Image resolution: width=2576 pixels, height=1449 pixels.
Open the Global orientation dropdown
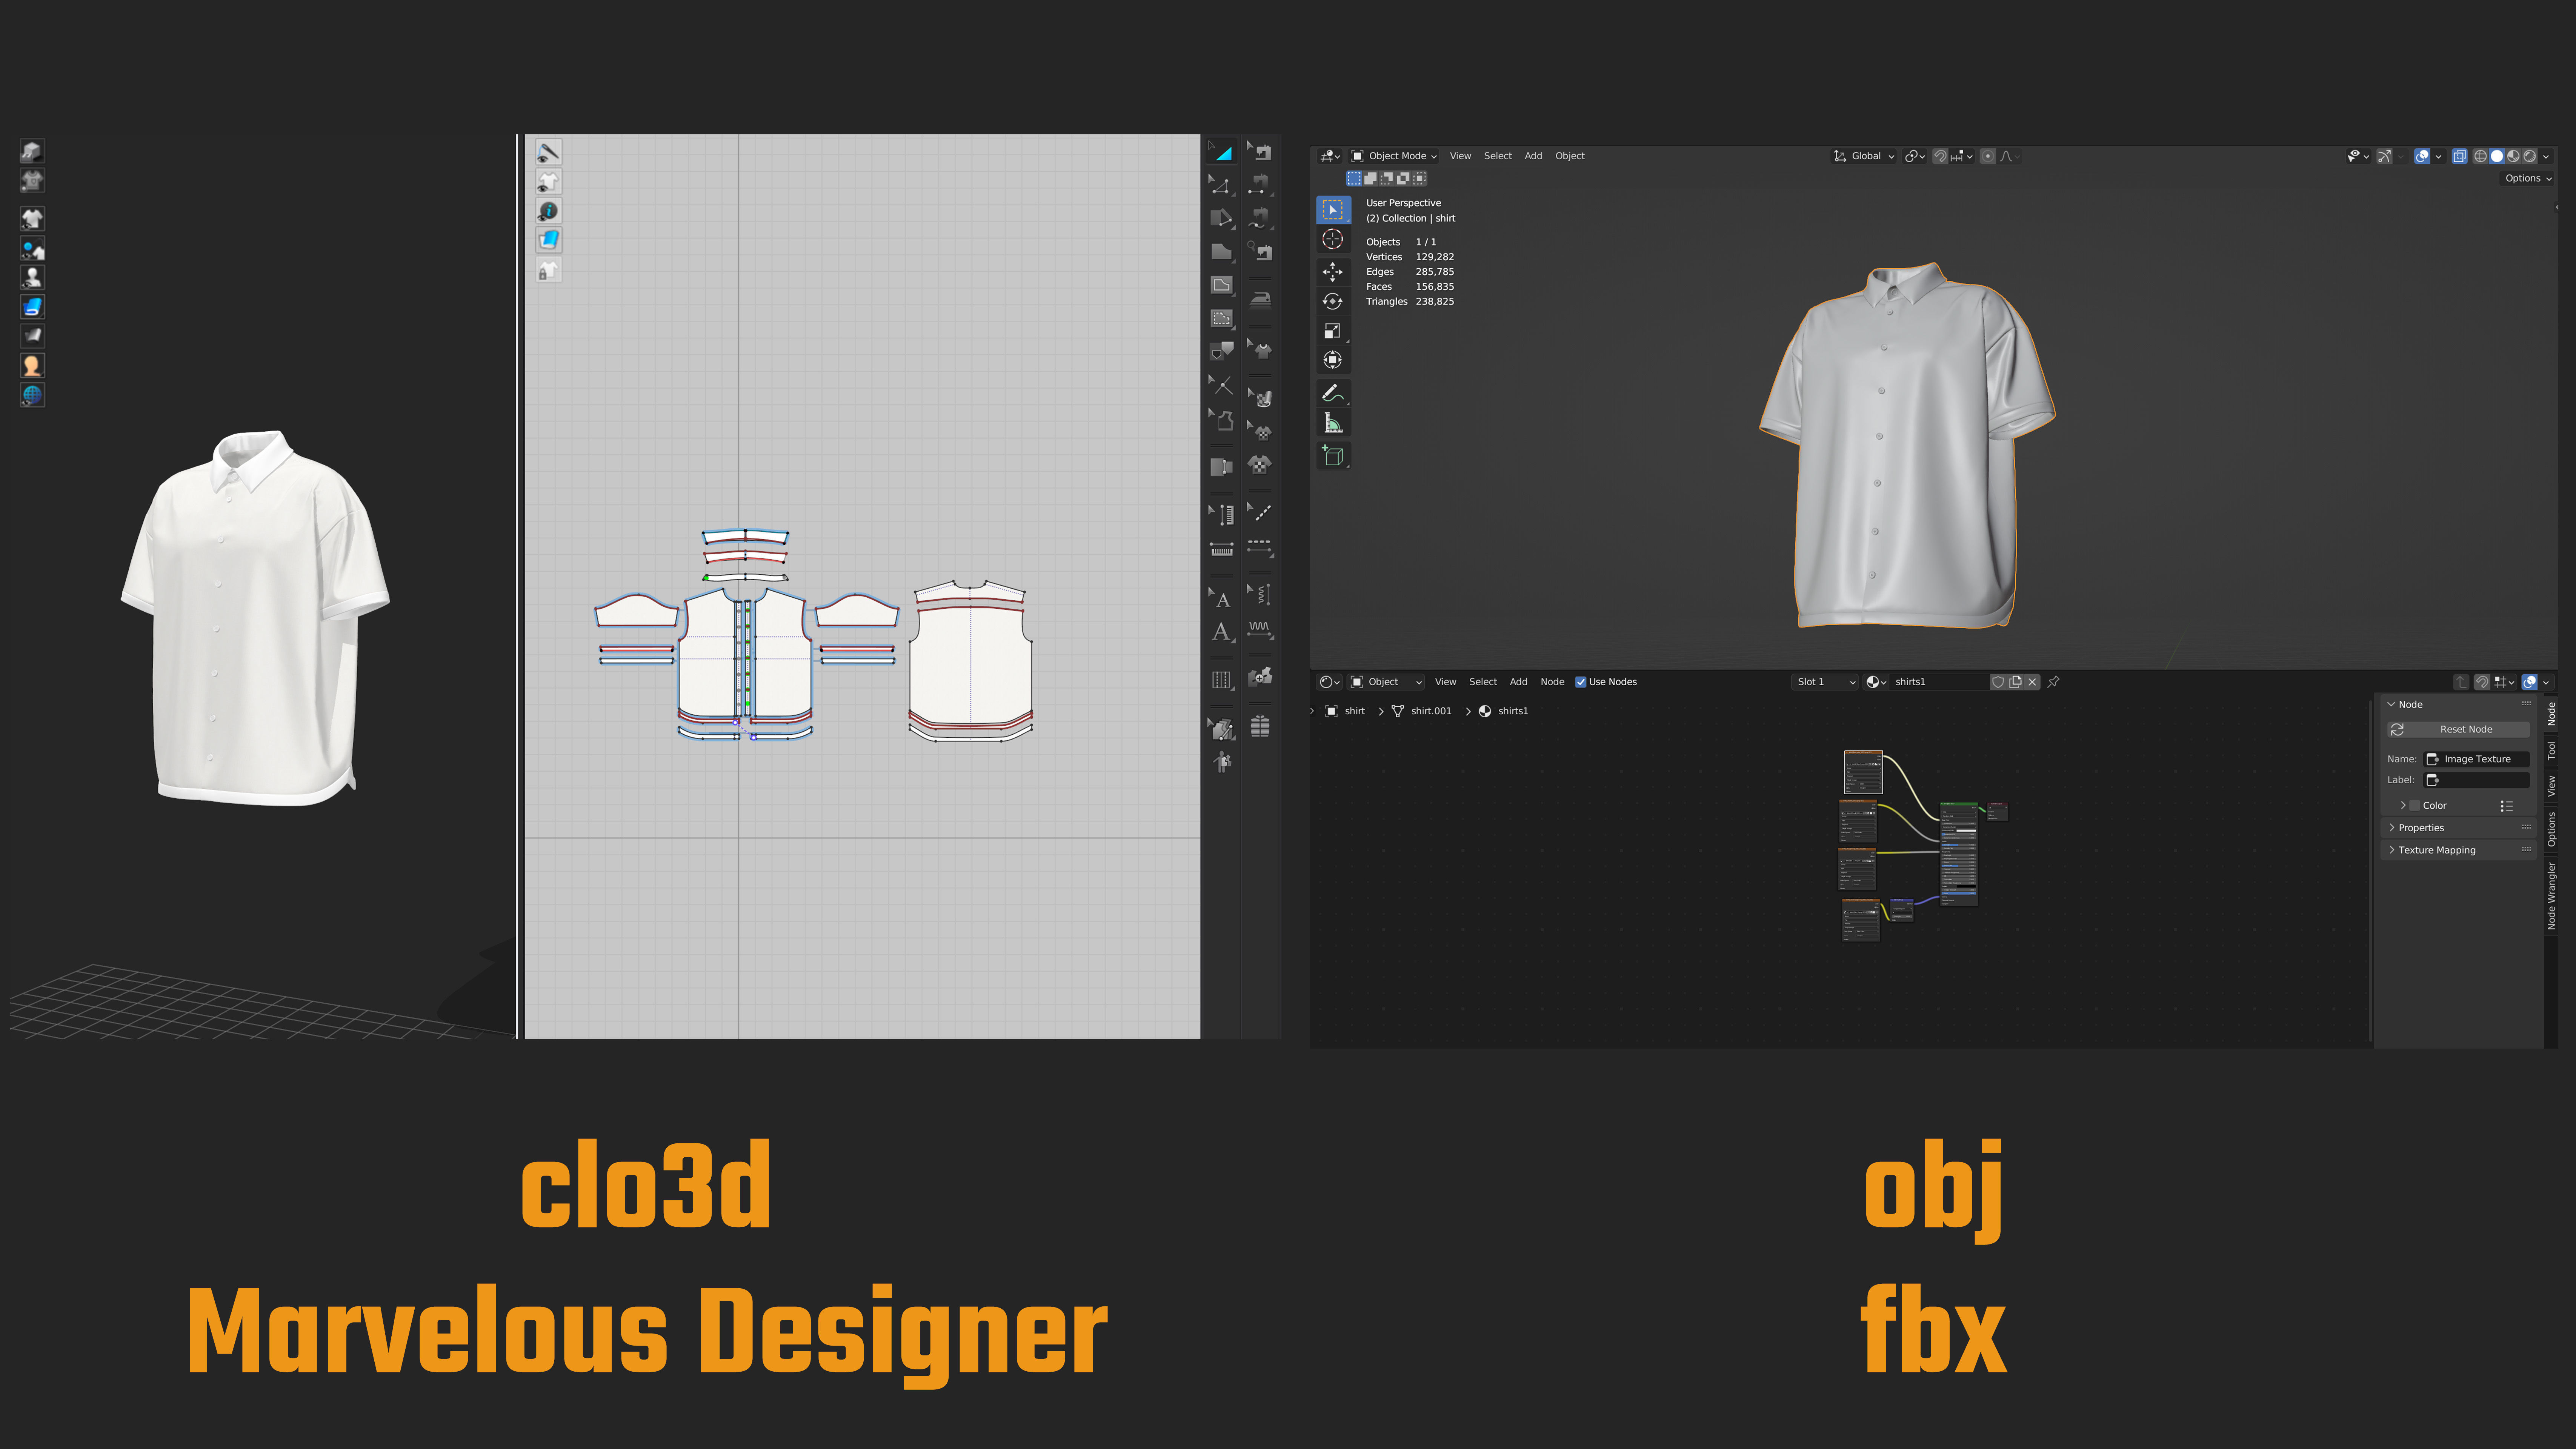[1864, 156]
